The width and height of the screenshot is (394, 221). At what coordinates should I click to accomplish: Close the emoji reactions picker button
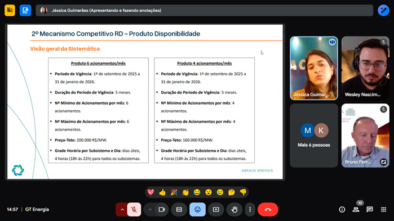(197, 209)
